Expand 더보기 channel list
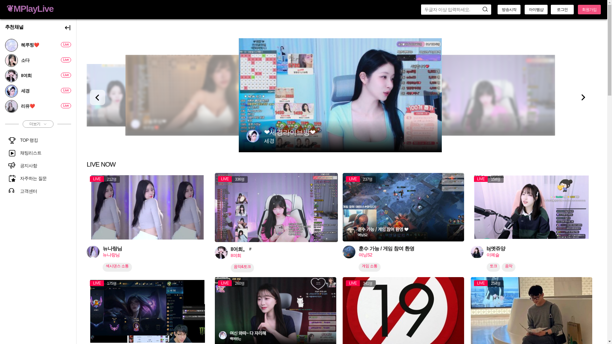This screenshot has width=612, height=344. 38,124
